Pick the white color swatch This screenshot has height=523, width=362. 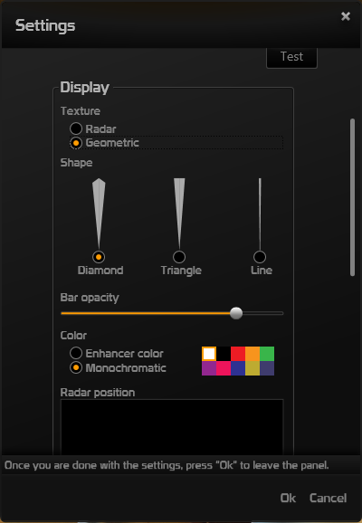[x=209, y=354]
